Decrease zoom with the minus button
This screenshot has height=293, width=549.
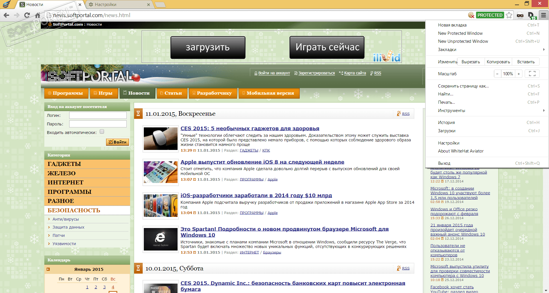tap(497, 74)
